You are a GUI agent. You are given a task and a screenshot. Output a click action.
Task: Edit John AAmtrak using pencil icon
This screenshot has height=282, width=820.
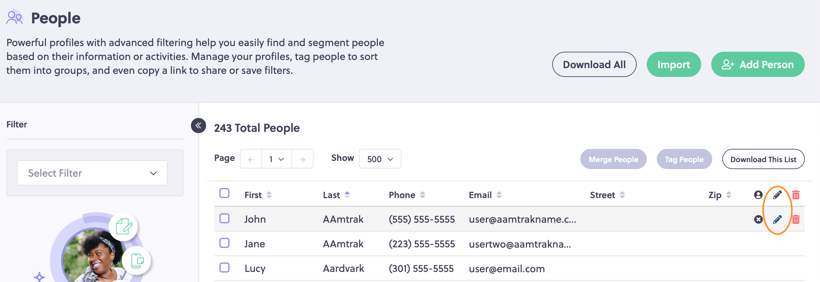[x=777, y=219]
